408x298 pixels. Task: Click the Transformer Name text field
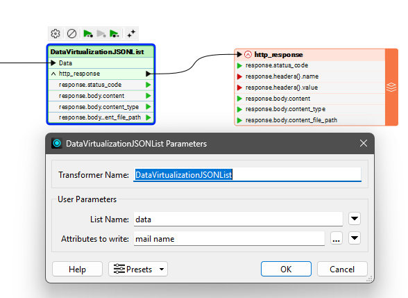click(247, 174)
